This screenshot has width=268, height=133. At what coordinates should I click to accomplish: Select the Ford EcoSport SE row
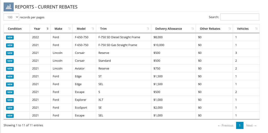(132, 108)
